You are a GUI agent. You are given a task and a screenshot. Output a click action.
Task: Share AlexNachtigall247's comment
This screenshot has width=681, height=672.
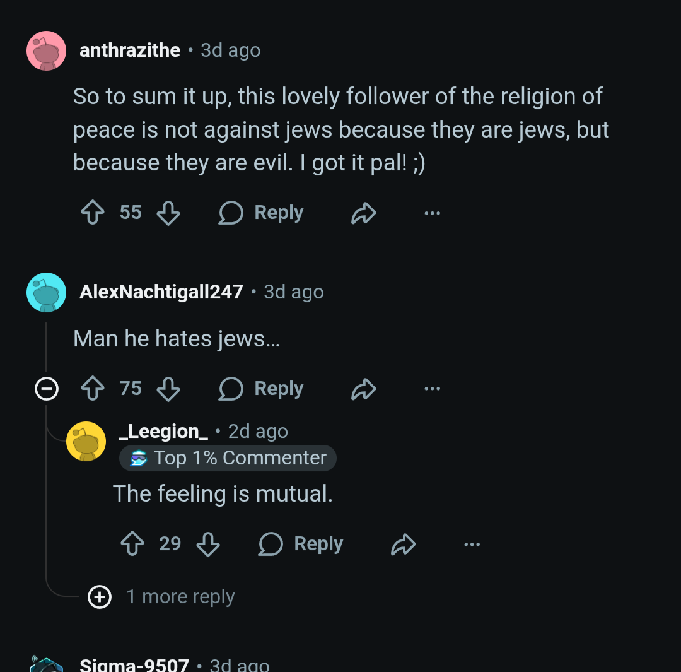364,389
